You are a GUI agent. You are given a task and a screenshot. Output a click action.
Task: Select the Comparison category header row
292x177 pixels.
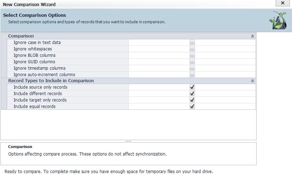point(21,36)
